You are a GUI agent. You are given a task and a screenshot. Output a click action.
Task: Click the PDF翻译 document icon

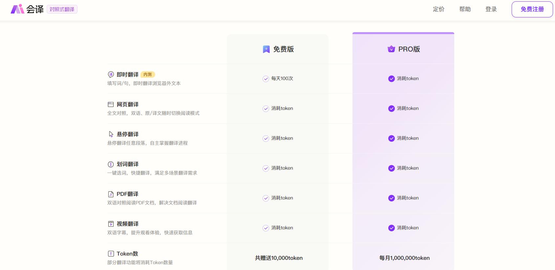pos(111,194)
